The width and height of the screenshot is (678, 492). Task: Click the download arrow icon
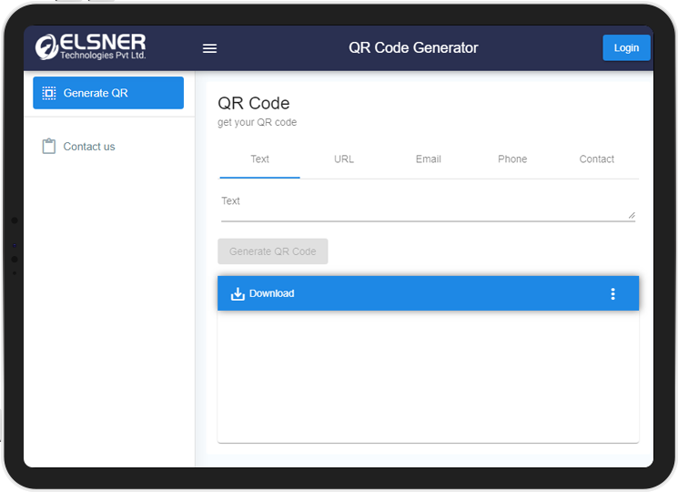click(x=238, y=293)
